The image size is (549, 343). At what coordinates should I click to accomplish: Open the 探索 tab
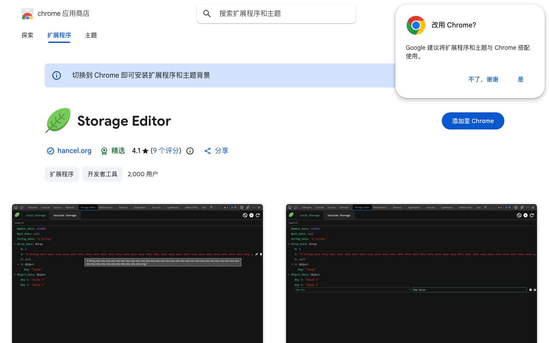click(27, 35)
